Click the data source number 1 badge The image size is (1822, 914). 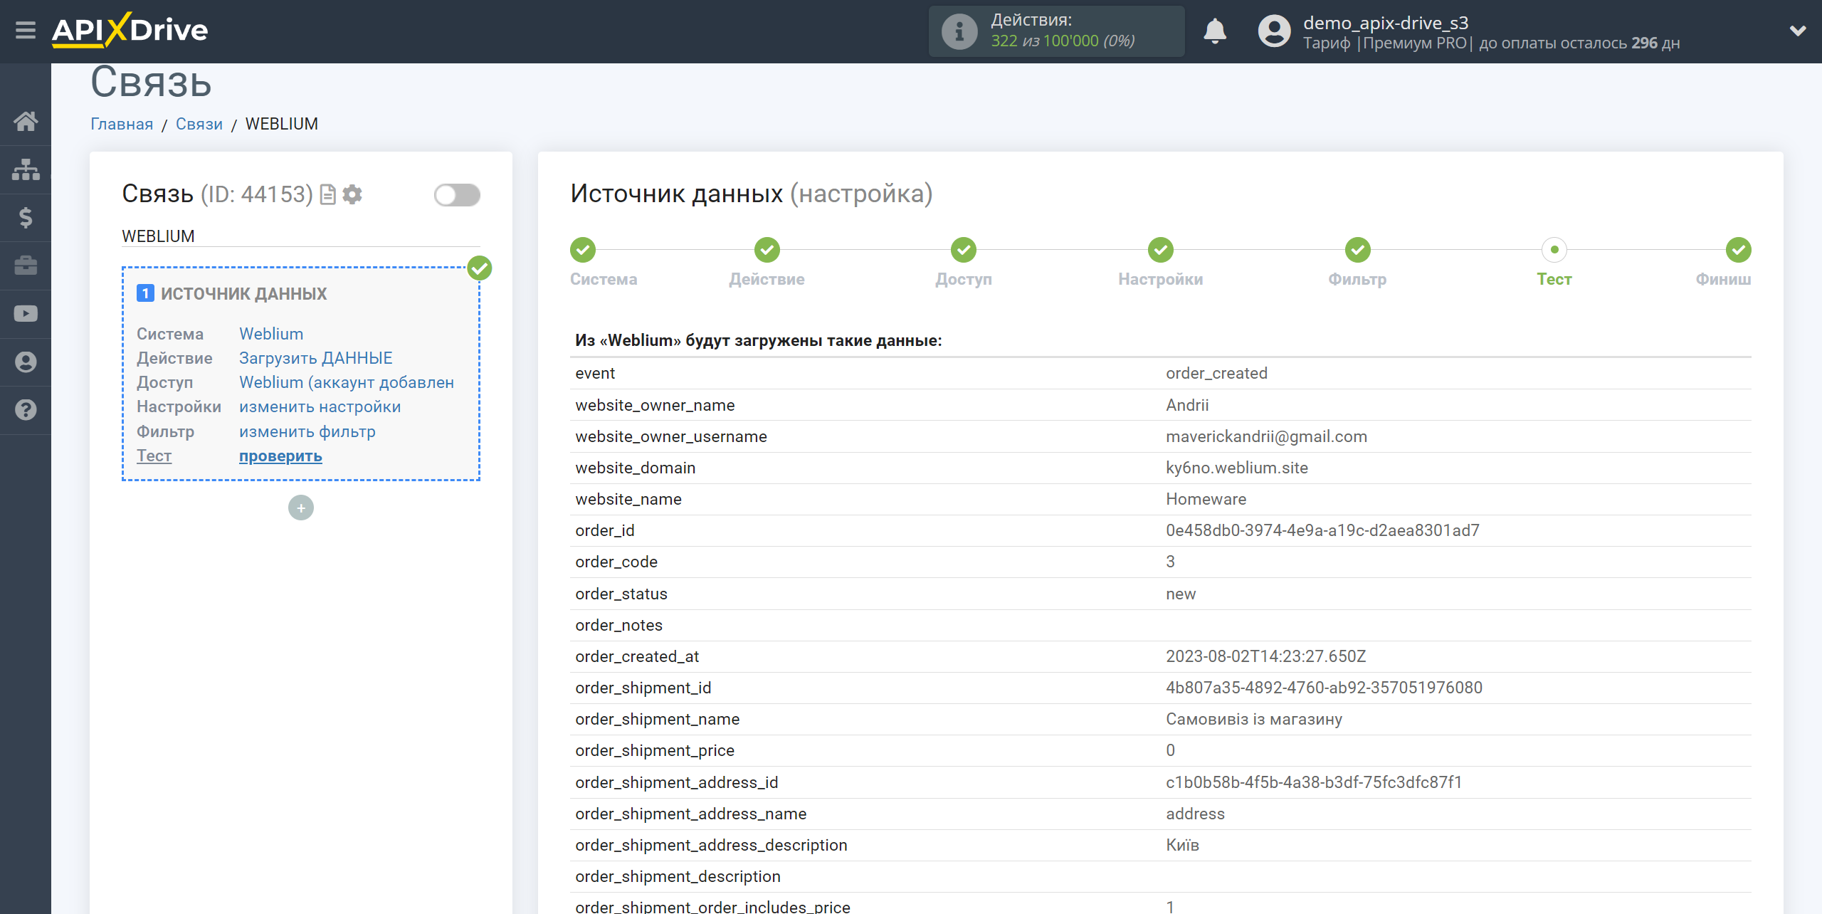click(x=145, y=293)
